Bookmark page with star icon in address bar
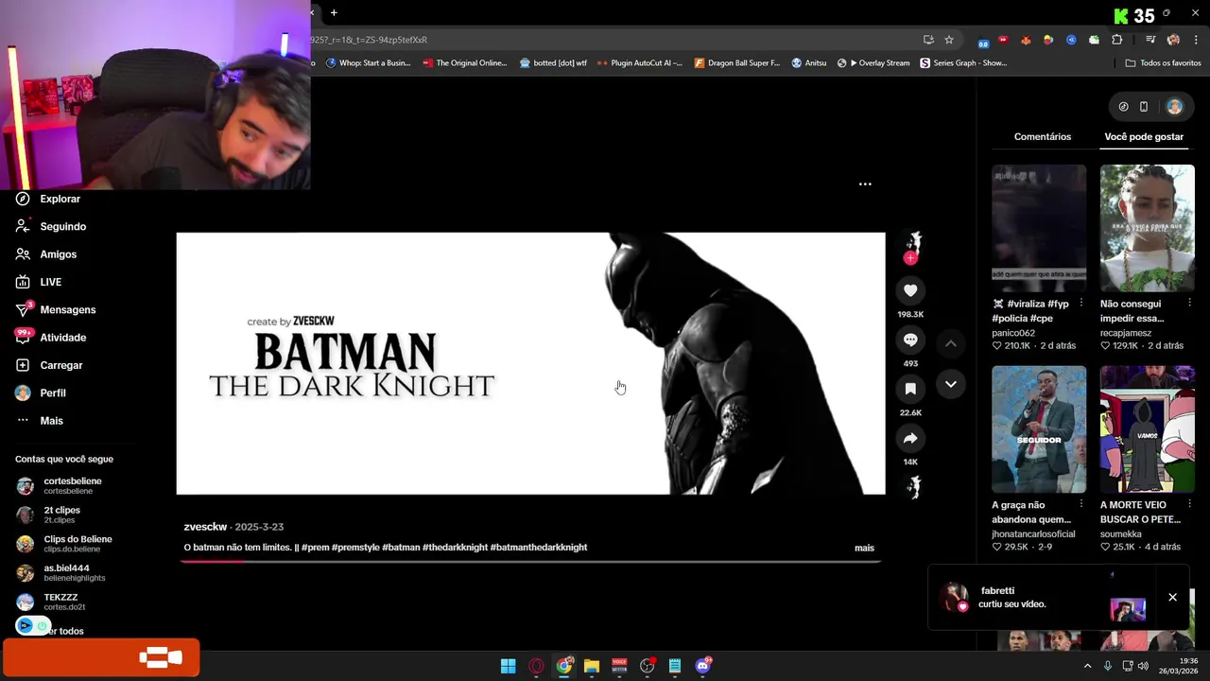 click(x=949, y=40)
